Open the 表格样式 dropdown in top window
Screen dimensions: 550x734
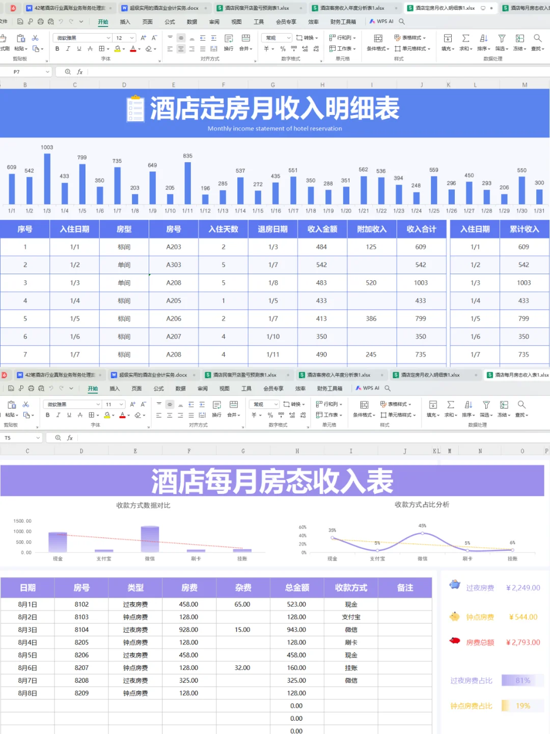410,38
